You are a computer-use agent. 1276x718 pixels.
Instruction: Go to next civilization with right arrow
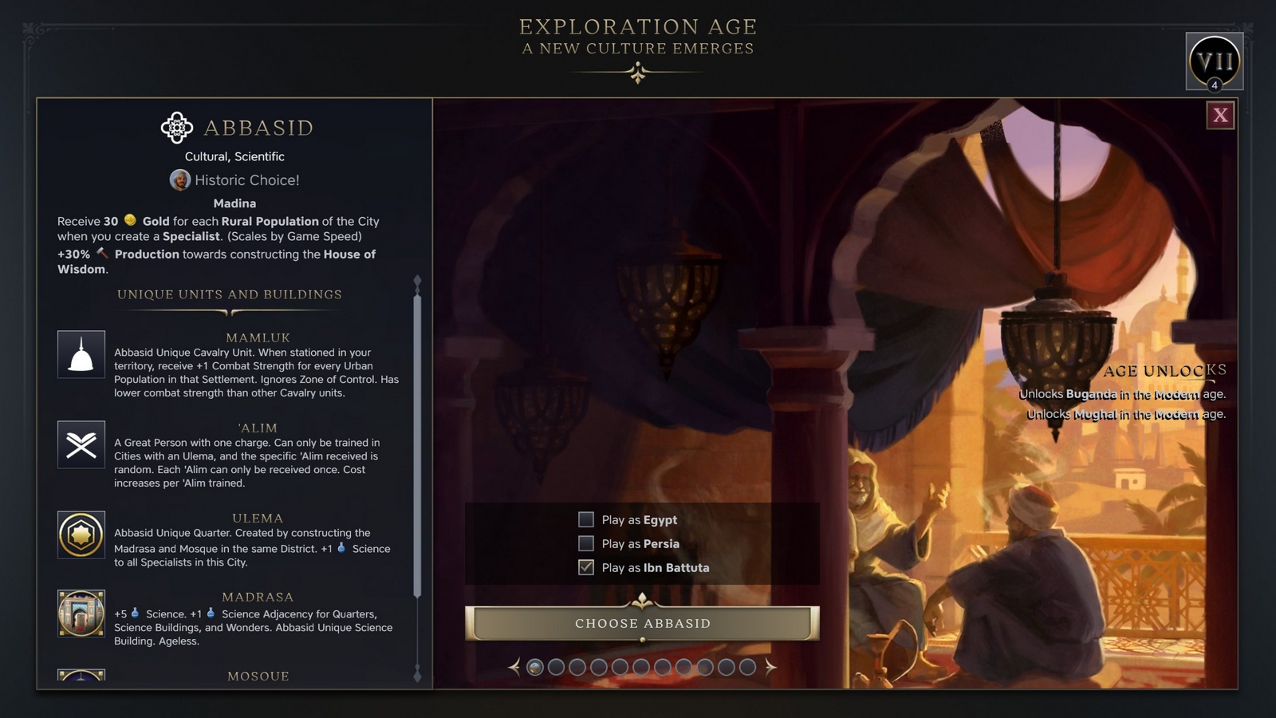click(770, 667)
